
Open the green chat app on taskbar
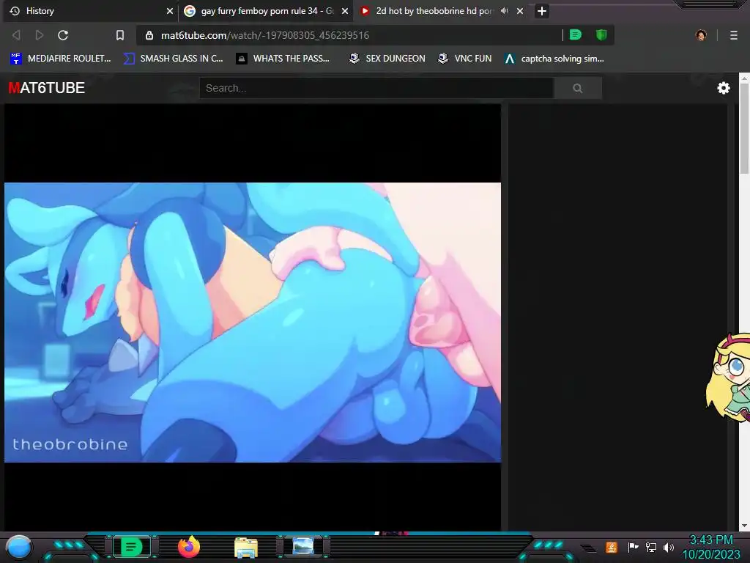point(131,547)
